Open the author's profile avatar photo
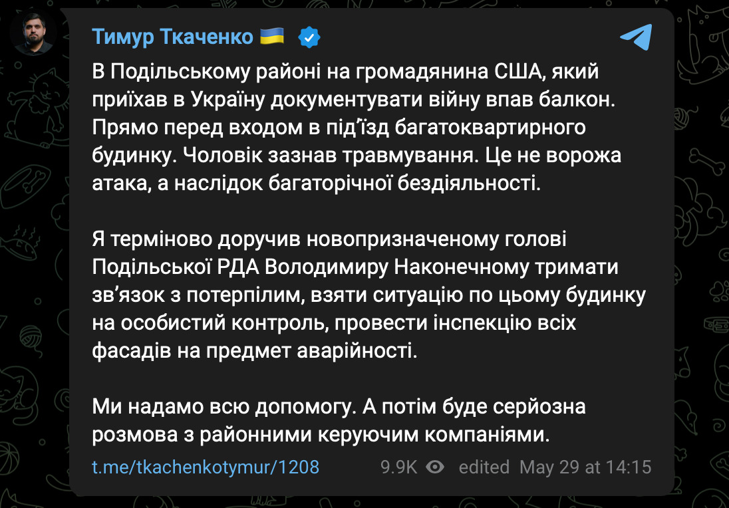Image resolution: width=729 pixels, height=508 pixels. 33,33
